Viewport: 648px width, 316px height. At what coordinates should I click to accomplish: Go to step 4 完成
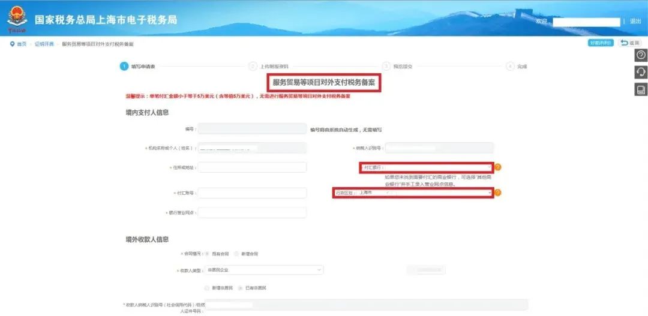517,67
